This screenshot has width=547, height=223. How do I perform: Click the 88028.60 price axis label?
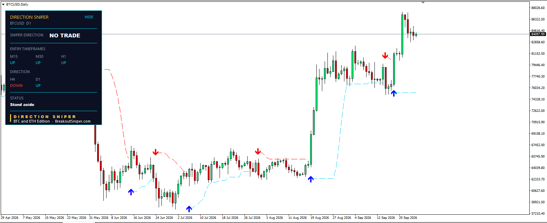tap(538, 8)
